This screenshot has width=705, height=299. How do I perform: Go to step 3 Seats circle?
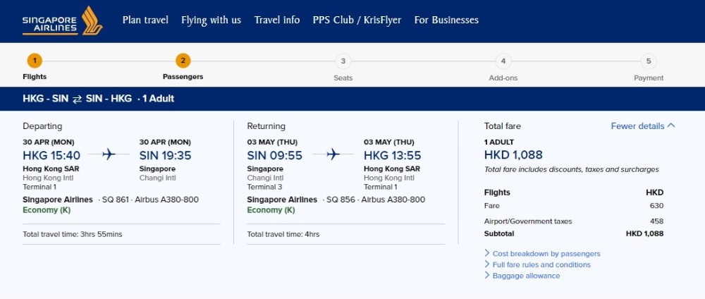tap(343, 61)
